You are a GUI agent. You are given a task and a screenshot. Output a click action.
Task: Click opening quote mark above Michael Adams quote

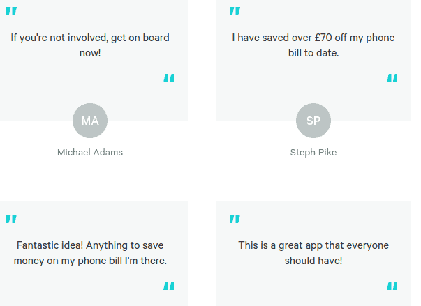click(x=11, y=11)
